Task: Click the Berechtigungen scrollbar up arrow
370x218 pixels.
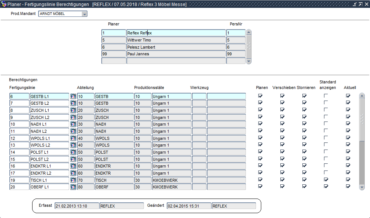Action: (x=362, y=96)
